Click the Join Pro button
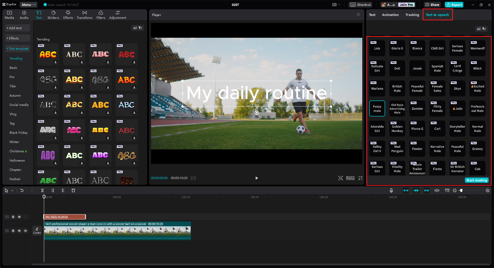The height and width of the screenshot is (268, 494). (x=406, y=5)
